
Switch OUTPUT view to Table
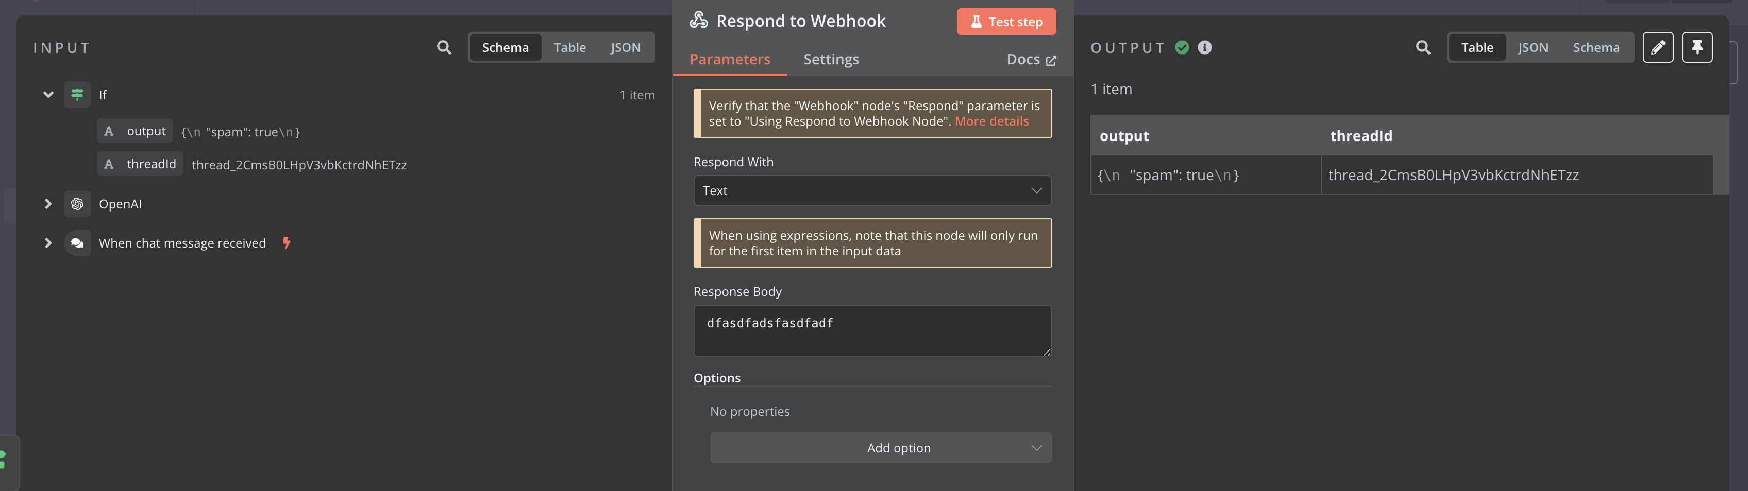[1476, 47]
